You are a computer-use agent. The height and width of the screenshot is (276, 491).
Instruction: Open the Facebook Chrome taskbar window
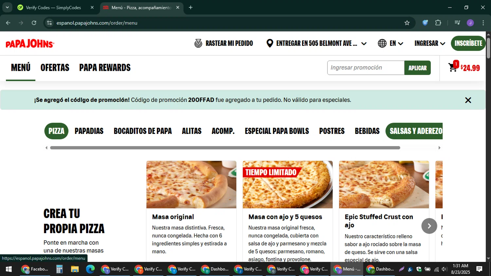(x=35, y=269)
